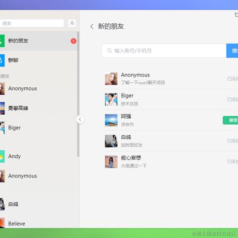This screenshot has width=238, height=238.
Task: Select Biger contact in sidebar
Action: coord(38,128)
